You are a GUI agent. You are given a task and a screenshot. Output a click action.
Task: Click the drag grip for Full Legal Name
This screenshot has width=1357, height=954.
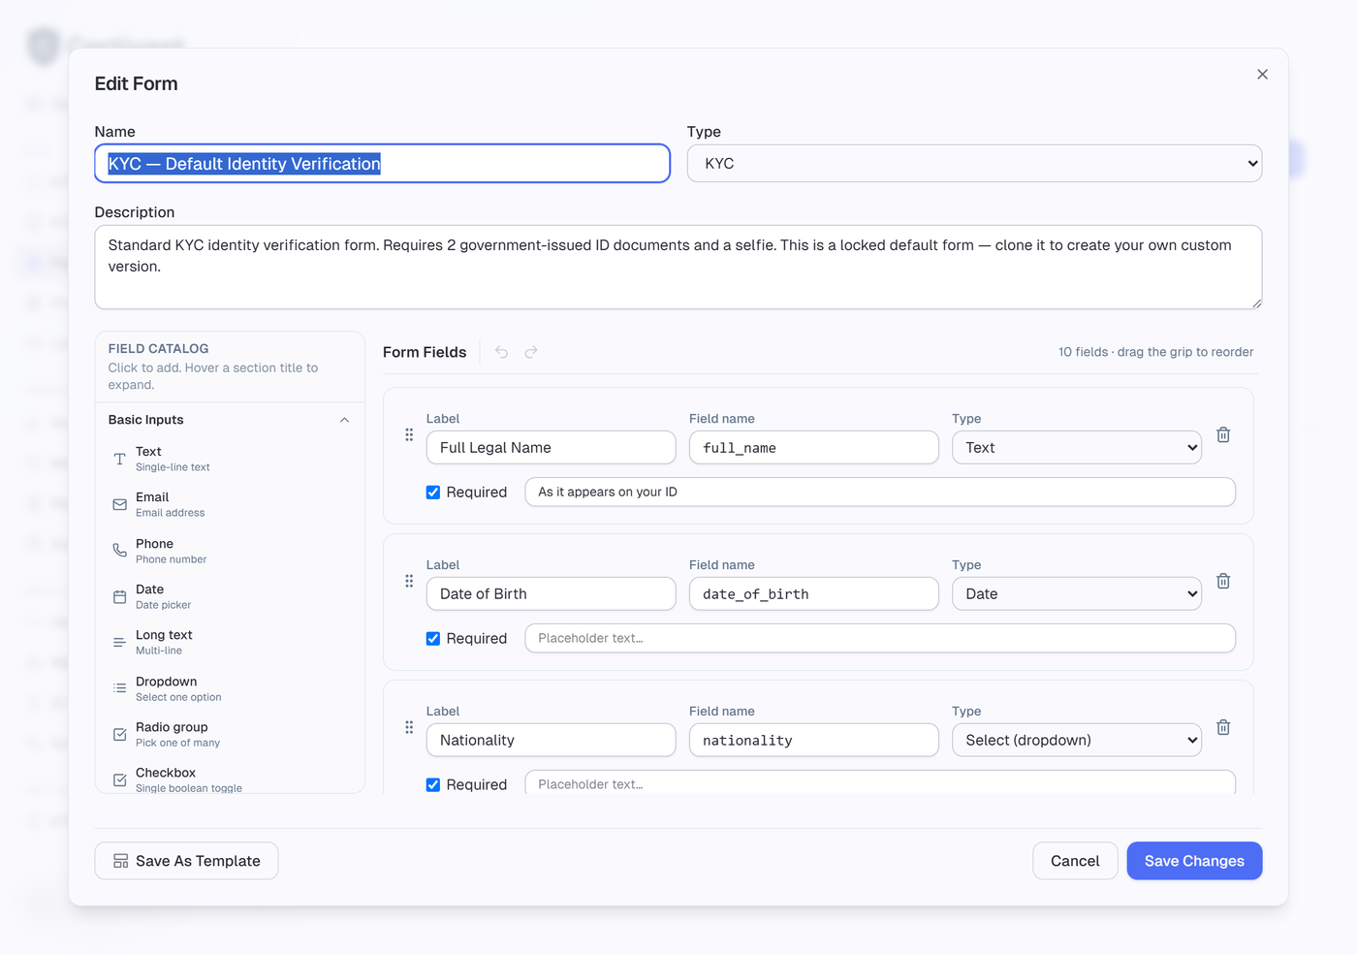tap(409, 435)
